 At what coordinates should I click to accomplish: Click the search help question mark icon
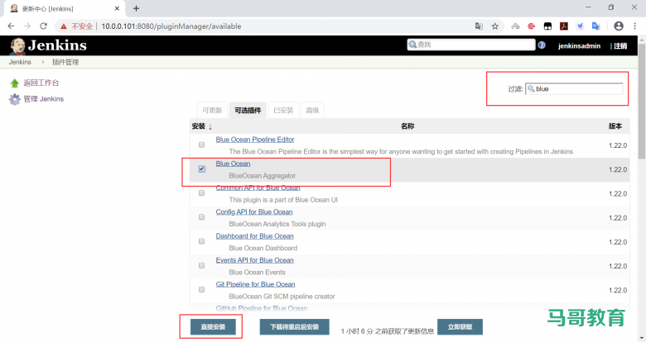[542, 45]
